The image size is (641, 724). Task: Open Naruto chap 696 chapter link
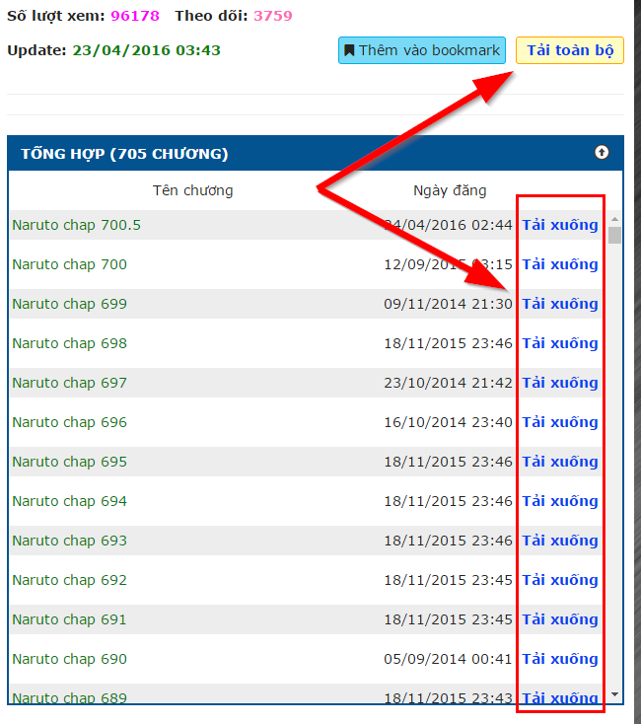(69, 422)
